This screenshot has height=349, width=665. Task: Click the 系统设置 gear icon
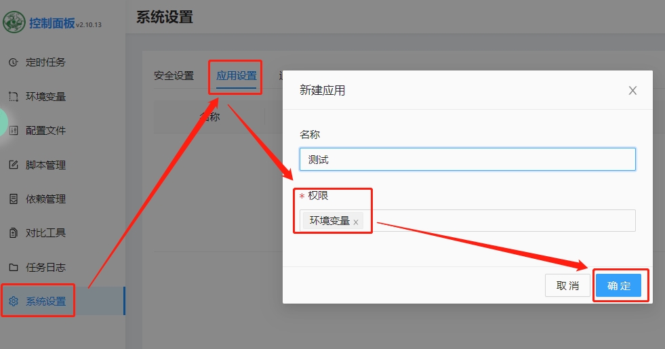13,302
